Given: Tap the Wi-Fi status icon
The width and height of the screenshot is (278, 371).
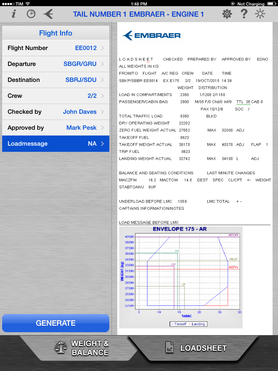Looking at the screenshot, I should pos(28,4).
